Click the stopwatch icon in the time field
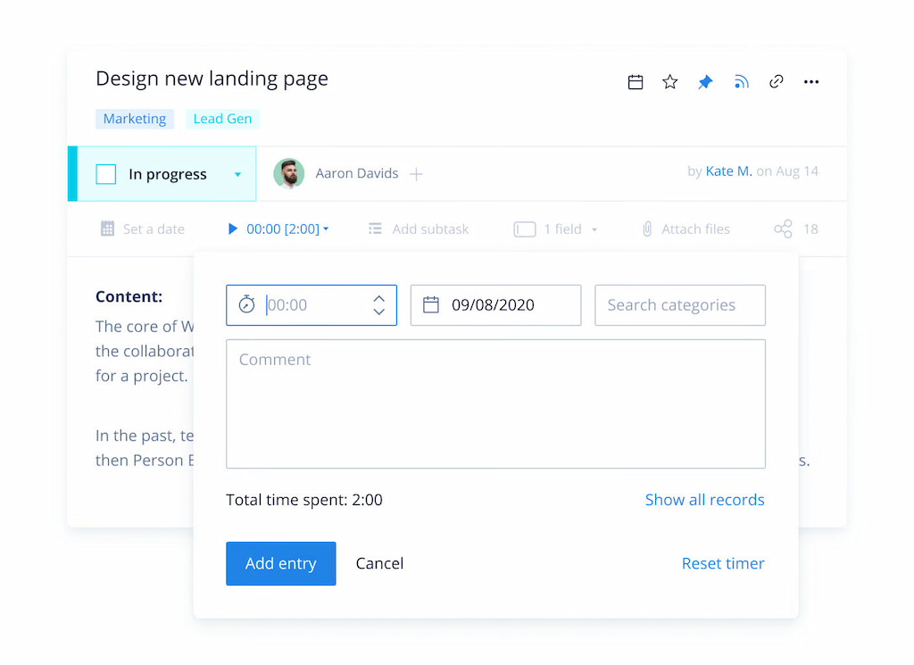 [246, 304]
